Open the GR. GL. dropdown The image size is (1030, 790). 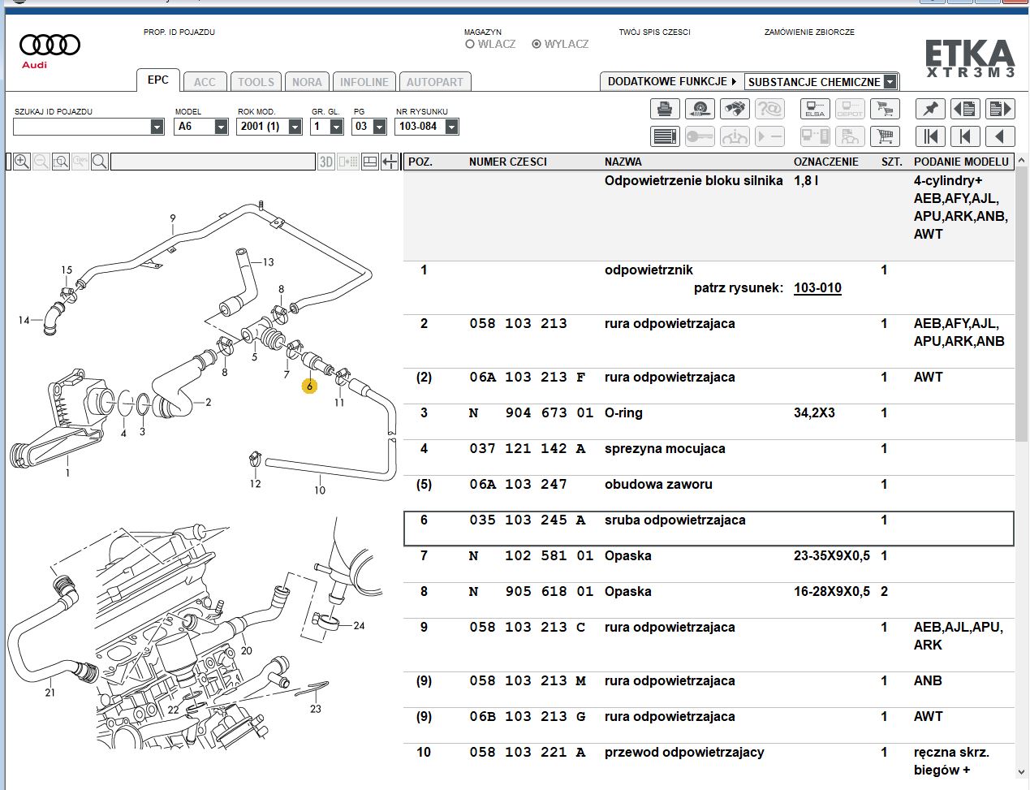point(337,127)
